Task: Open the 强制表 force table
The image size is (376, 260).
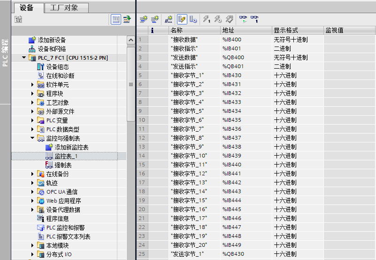Action: coord(63,165)
